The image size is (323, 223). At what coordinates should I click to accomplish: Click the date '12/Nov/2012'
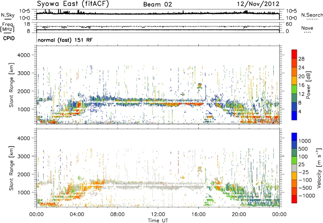click(258, 4)
